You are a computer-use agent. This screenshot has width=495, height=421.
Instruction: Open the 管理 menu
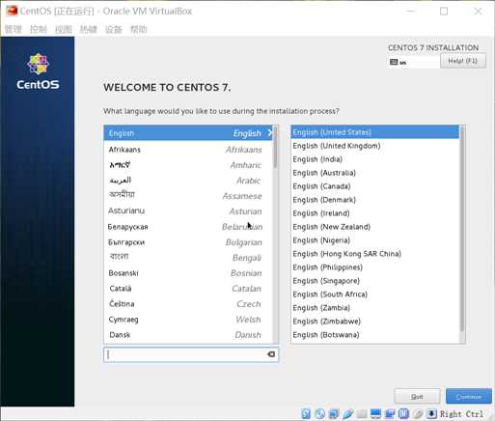14,29
